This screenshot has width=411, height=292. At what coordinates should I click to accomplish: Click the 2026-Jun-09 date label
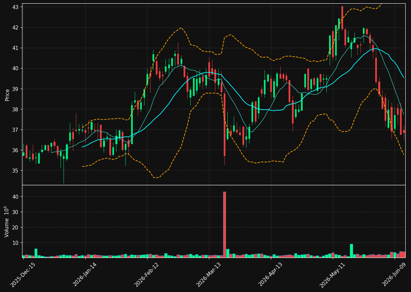click(395, 275)
